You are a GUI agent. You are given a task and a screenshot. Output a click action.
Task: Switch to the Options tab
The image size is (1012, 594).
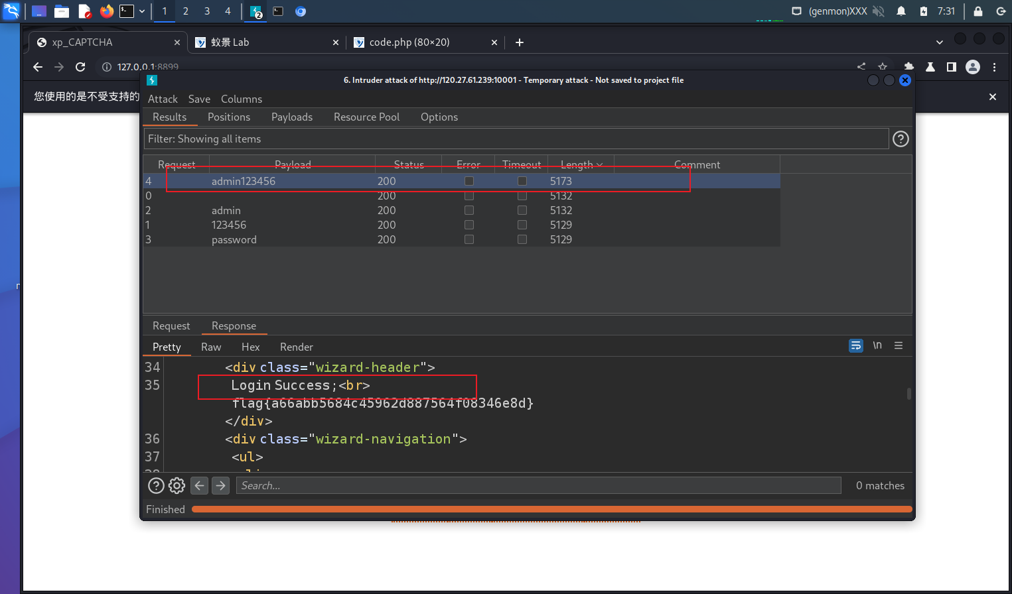click(439, 117)
